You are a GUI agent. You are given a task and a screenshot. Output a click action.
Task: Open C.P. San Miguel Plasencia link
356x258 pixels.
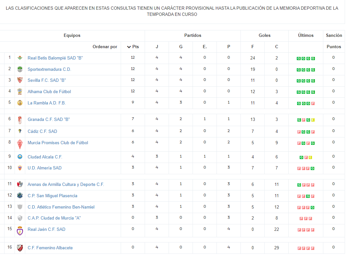pyautogui.click(x=52, y=196)
